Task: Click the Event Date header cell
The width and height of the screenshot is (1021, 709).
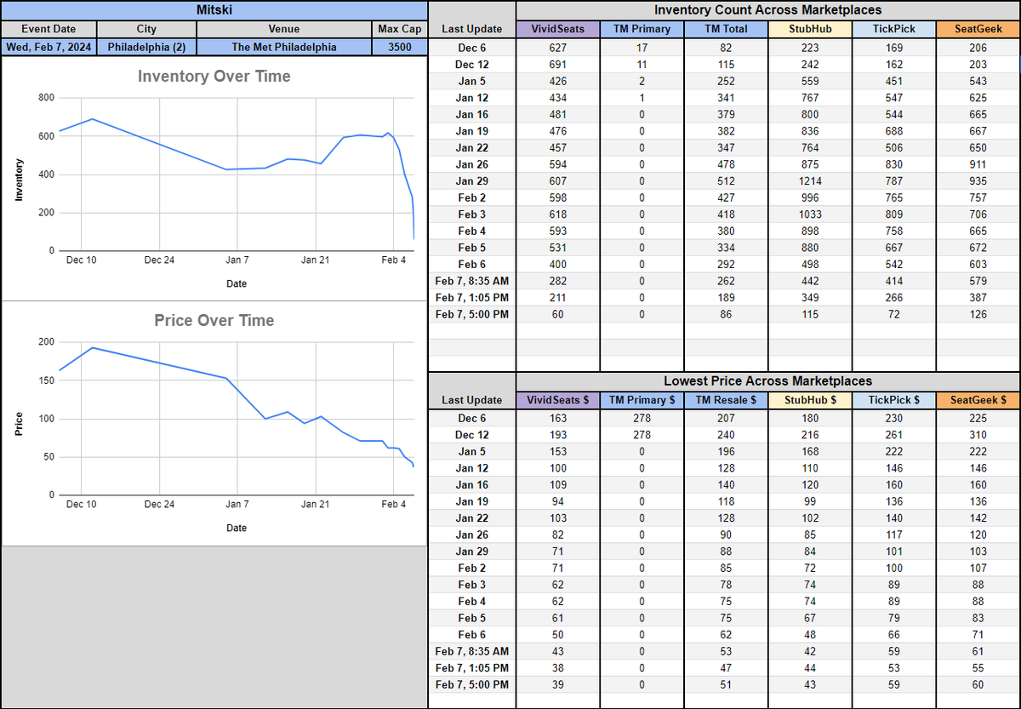Action: tap(48, 29)
